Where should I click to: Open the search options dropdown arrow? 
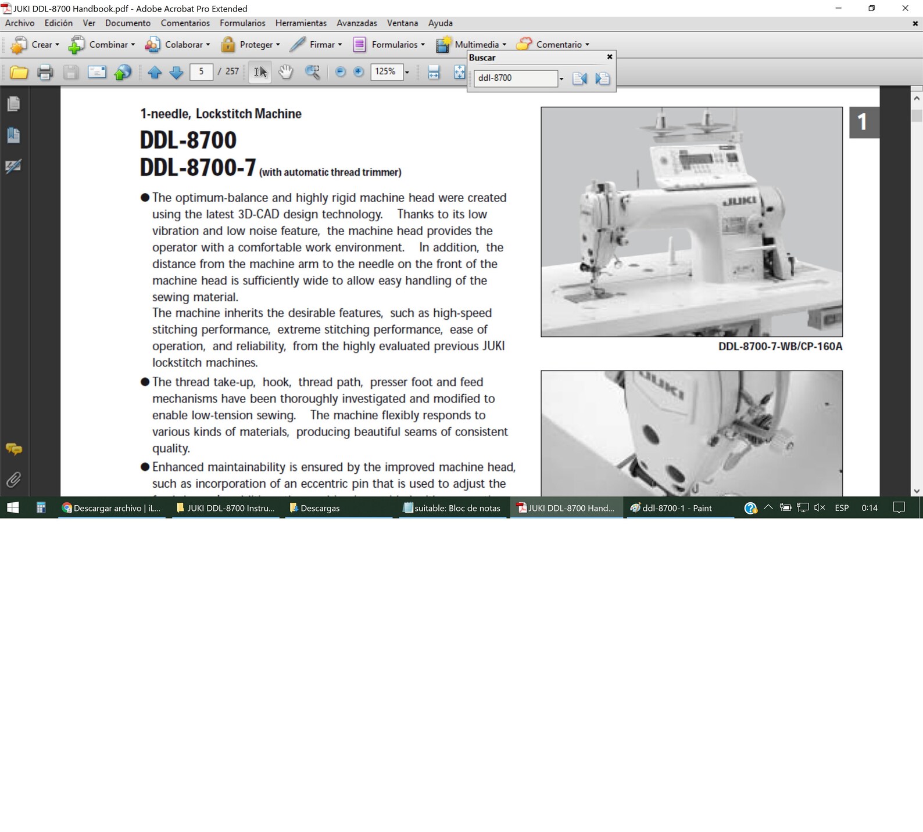(561, 79)
